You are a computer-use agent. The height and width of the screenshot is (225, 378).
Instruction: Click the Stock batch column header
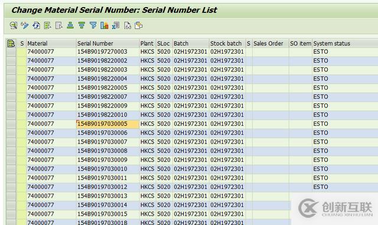[227, 44]
